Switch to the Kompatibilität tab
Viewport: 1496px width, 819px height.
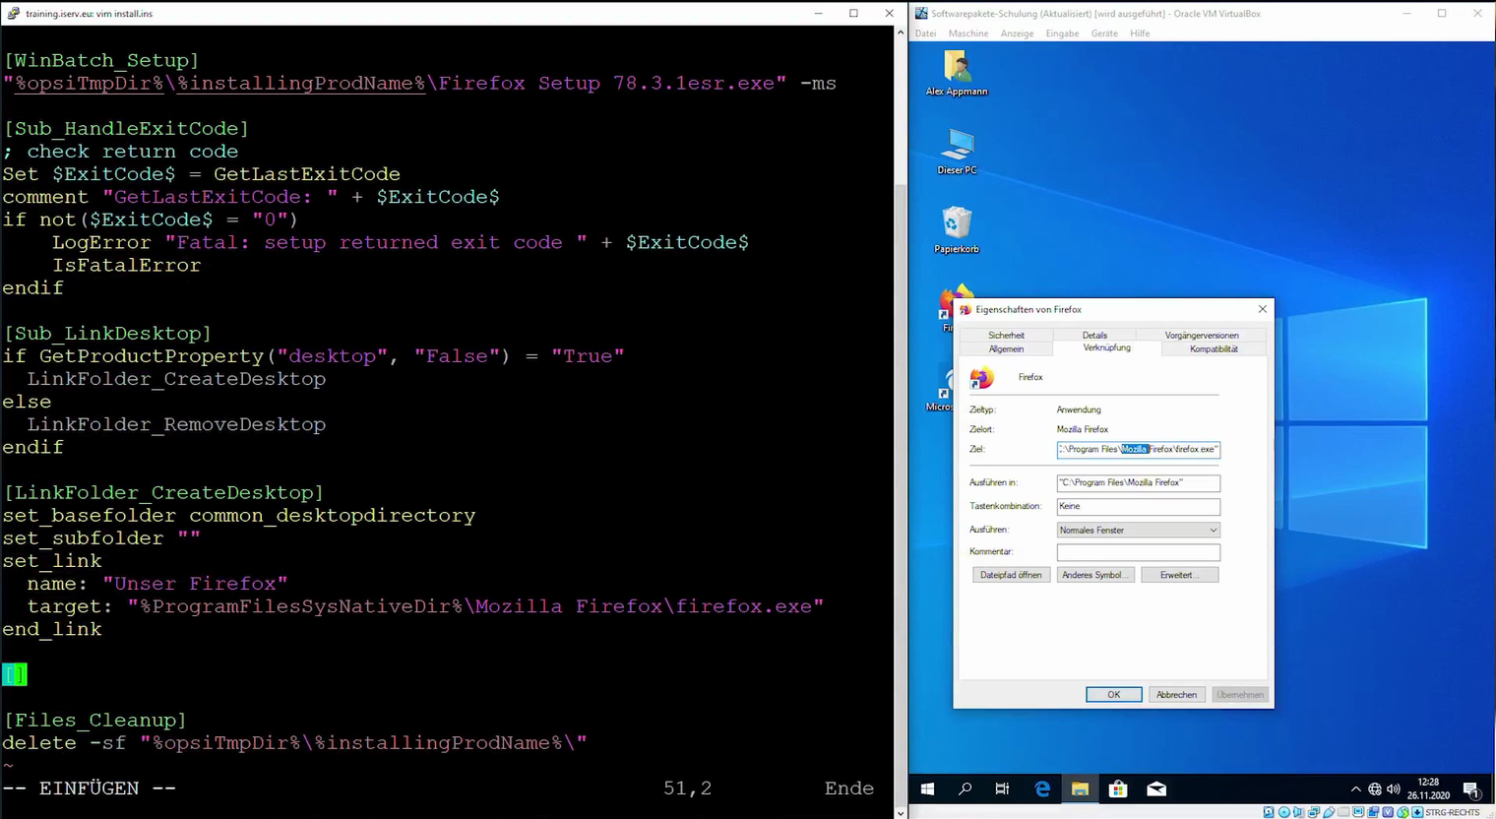coord(1214,348)
